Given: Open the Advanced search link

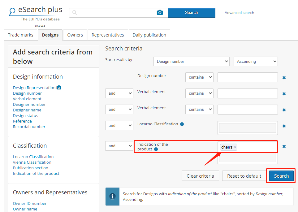Looking at the screenshot, I should (x=239, y=13).
